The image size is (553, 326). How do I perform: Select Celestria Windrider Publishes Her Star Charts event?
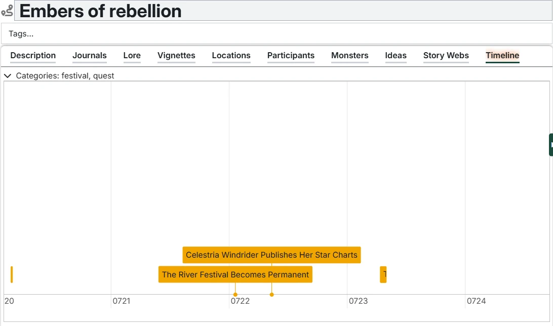tap(271, 255)
